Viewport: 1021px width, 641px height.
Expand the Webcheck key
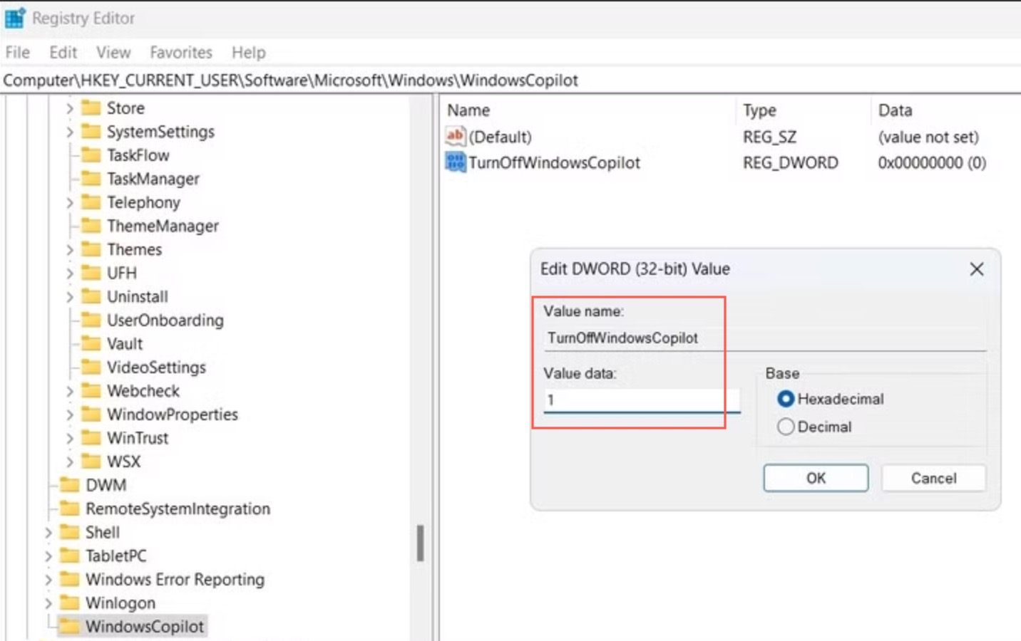pos(69,390)
